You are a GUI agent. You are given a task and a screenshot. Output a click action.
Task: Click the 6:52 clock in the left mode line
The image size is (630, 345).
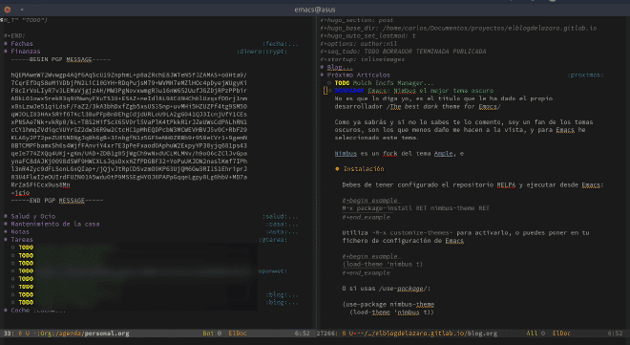pos(303,334)
